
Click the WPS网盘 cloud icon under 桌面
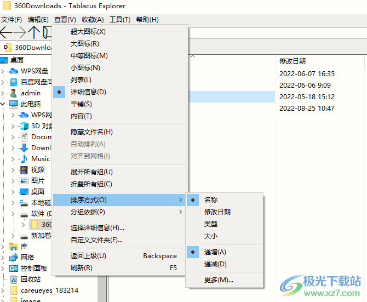pos(14,71)
